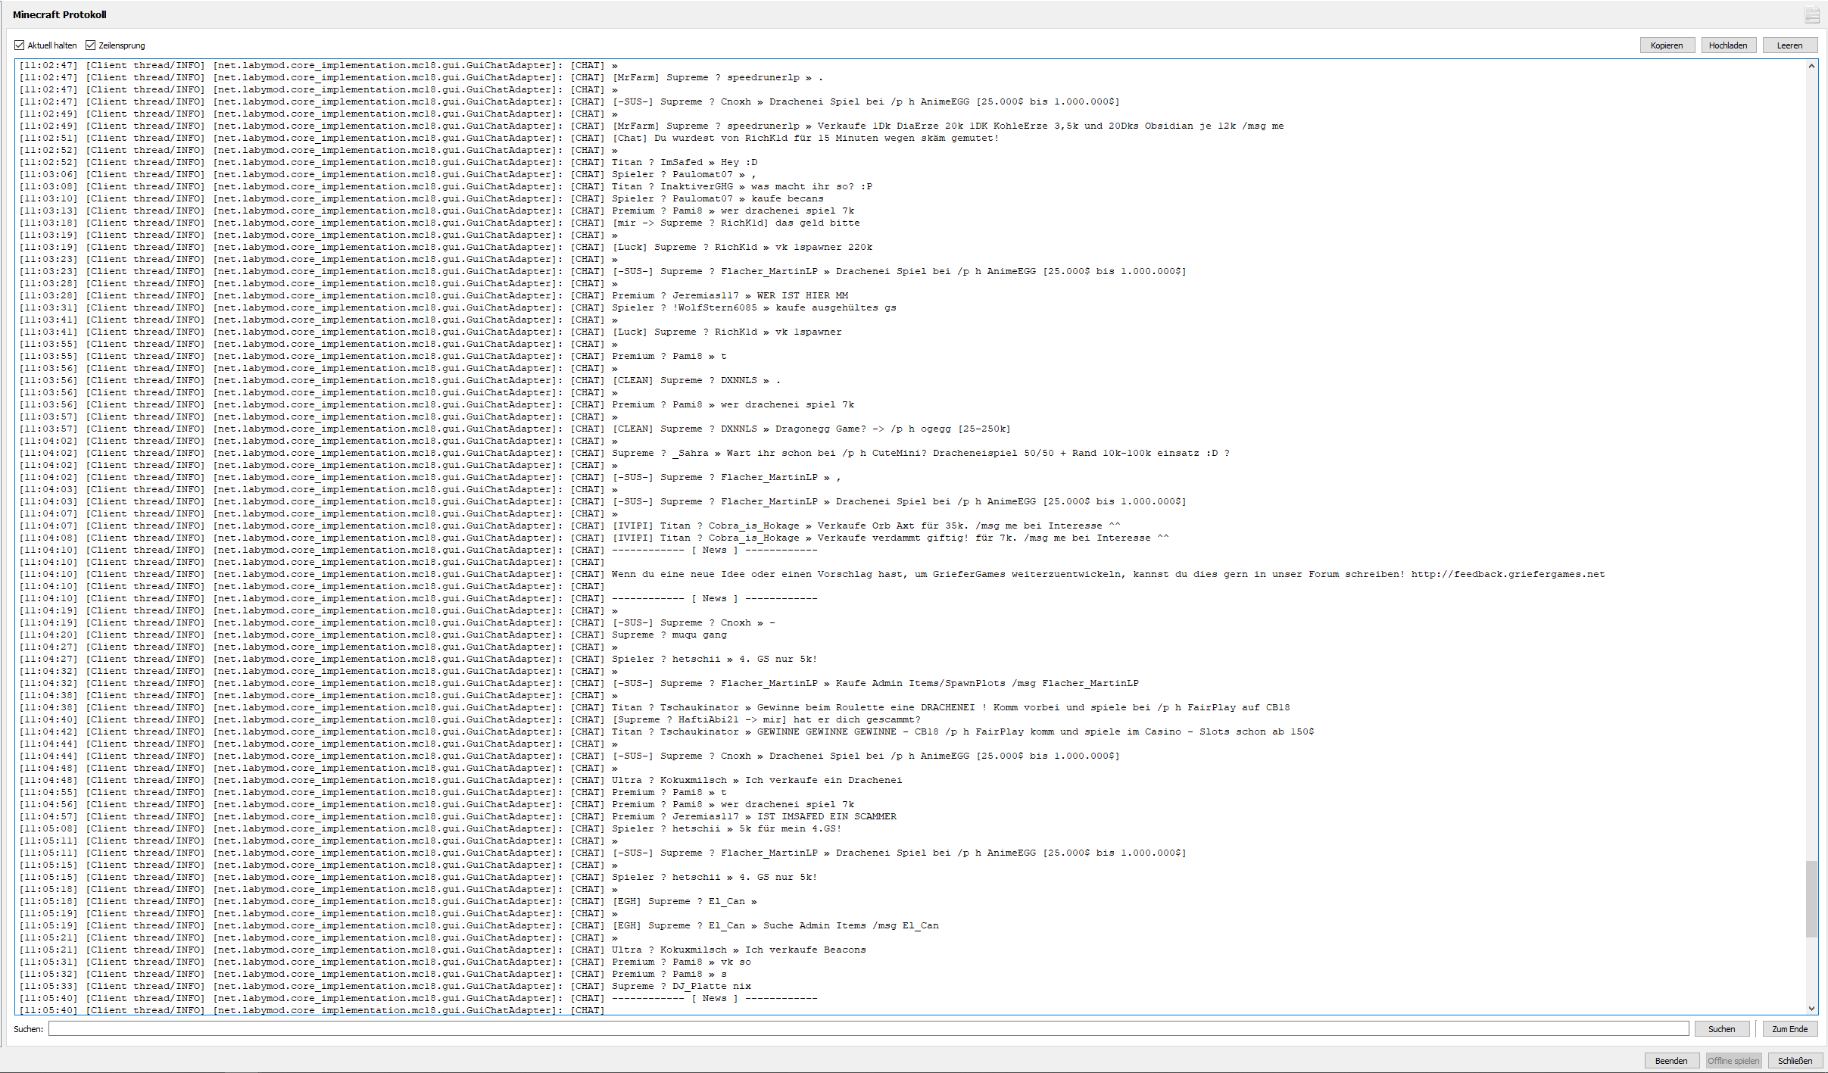Image resolution: width=1828 pixels, height=1073 pixels.
Task: Click the feedback.griefergames.net URL in log
Action: pyautogui.click(x=1508, y=574)
